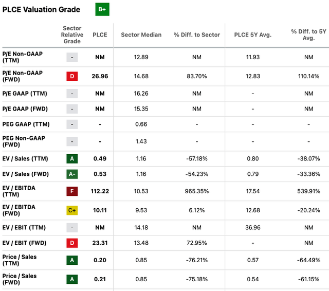Image resolution: width=329 pixels, height=291 pixels.
Task: Click the dash grade badge for P/E GAAP (FWD)
Action: click(72, 108)
